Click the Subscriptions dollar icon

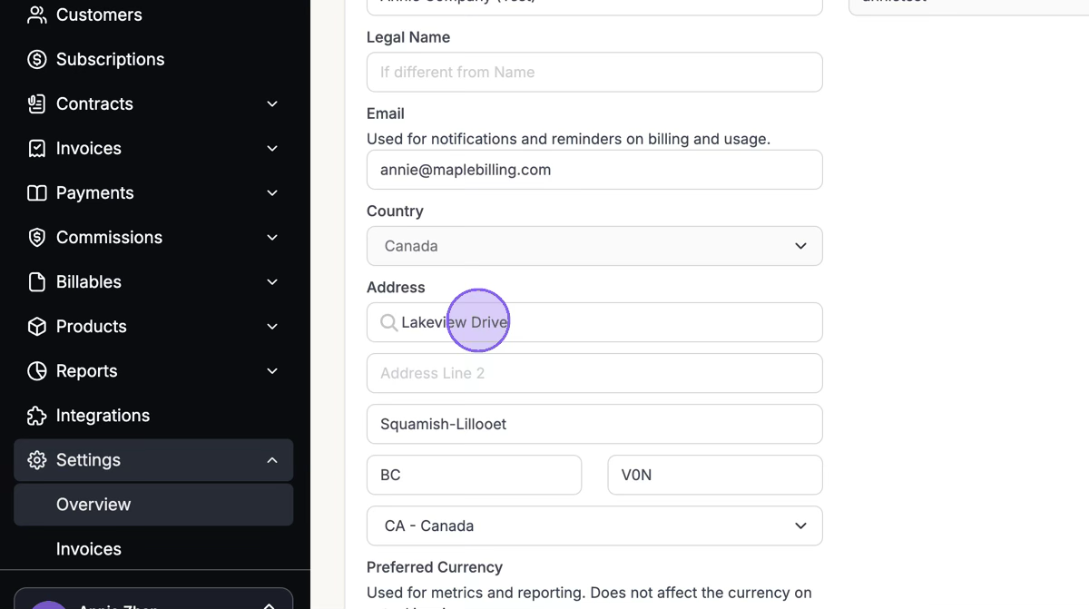click(x=36, y=59)
